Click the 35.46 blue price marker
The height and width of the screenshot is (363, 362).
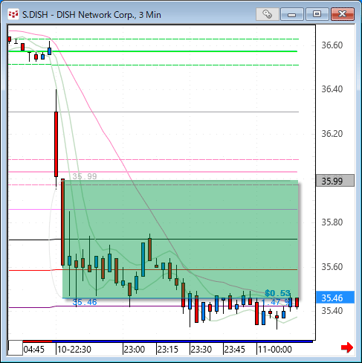[335, 298]
